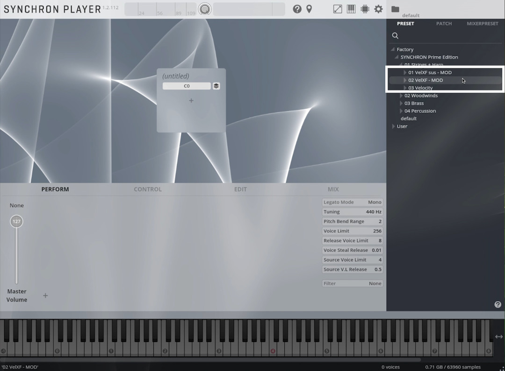The image size is (505, 371).
Task: Expand 01 VelXF sus - MOD folder
Action: coord(405,72)
